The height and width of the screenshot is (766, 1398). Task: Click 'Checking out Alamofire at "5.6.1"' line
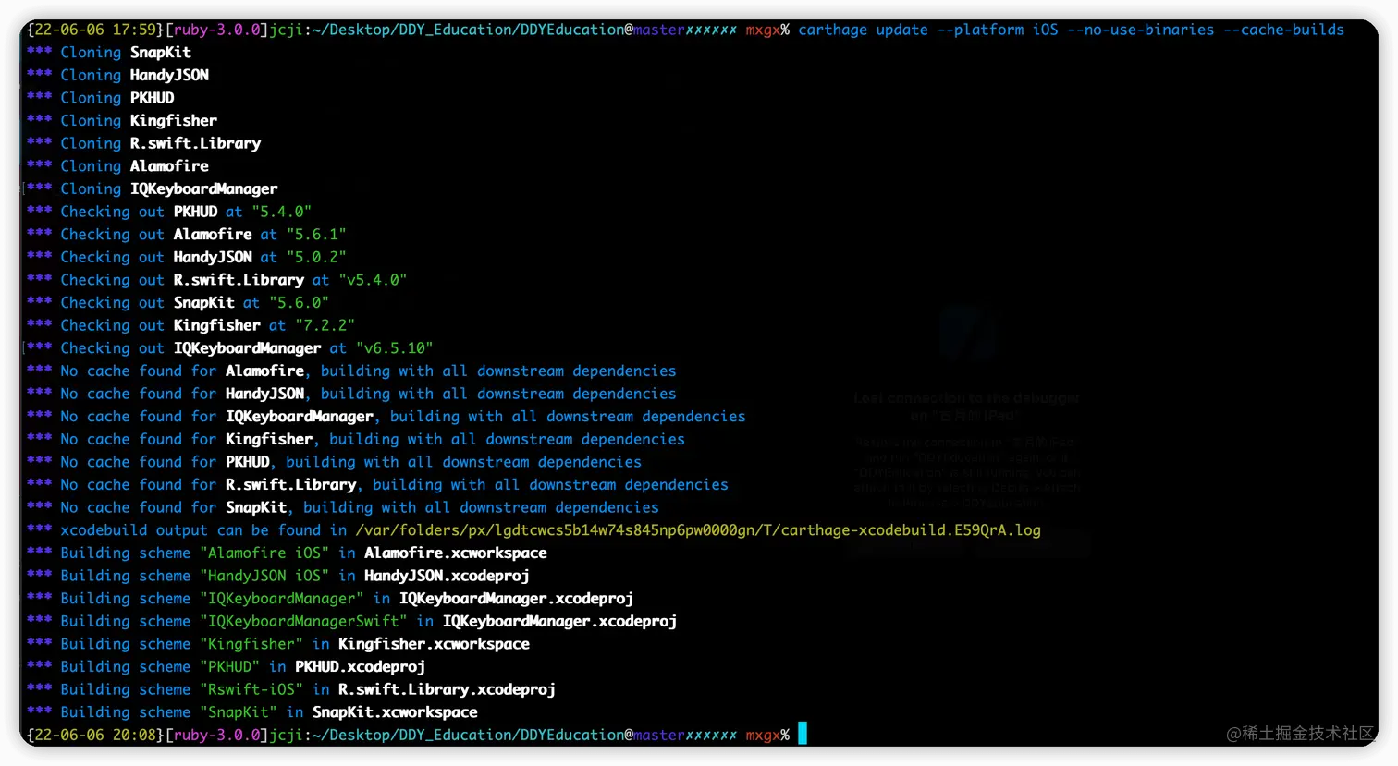point(187,234)
